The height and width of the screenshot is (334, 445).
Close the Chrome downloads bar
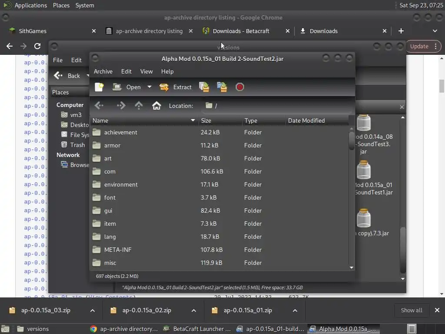pos(437,311)
